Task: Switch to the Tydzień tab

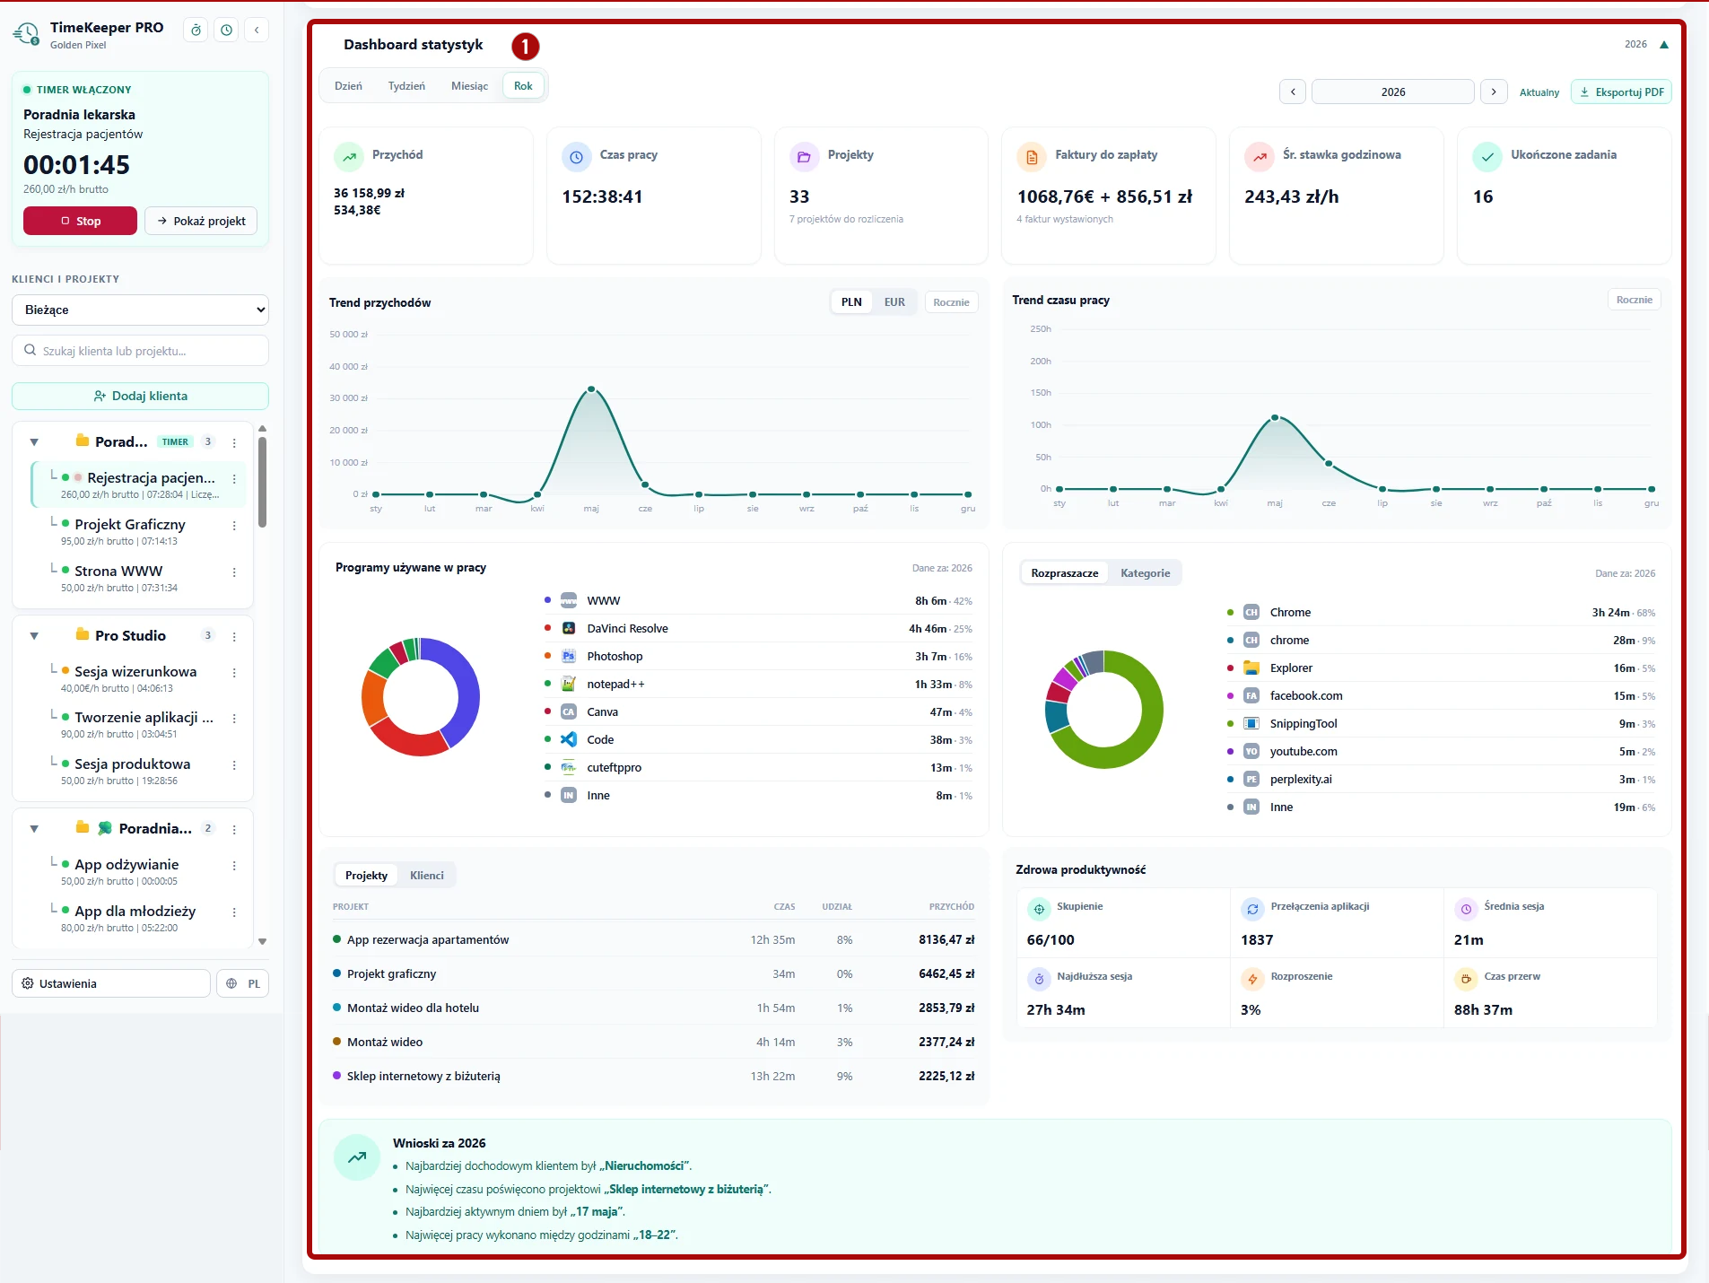Action: tap(406, 86)
